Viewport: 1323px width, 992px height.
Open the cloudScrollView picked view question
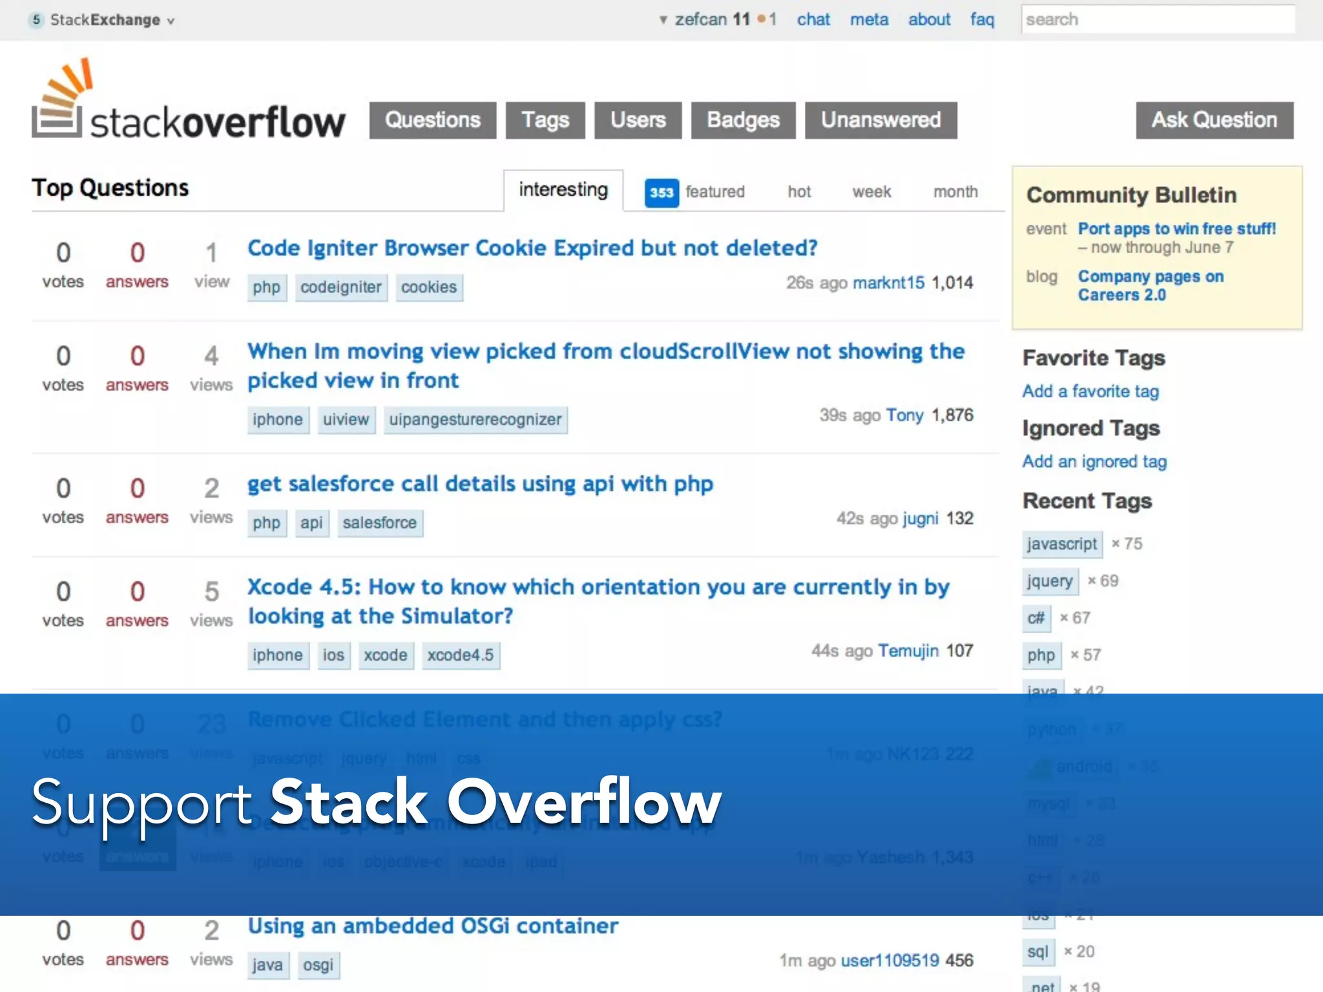tap(606, 366)
